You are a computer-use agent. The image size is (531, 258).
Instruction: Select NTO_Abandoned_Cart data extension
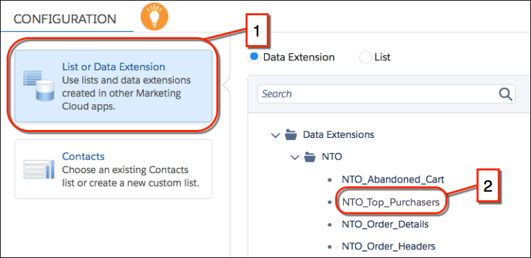(392, 180)
